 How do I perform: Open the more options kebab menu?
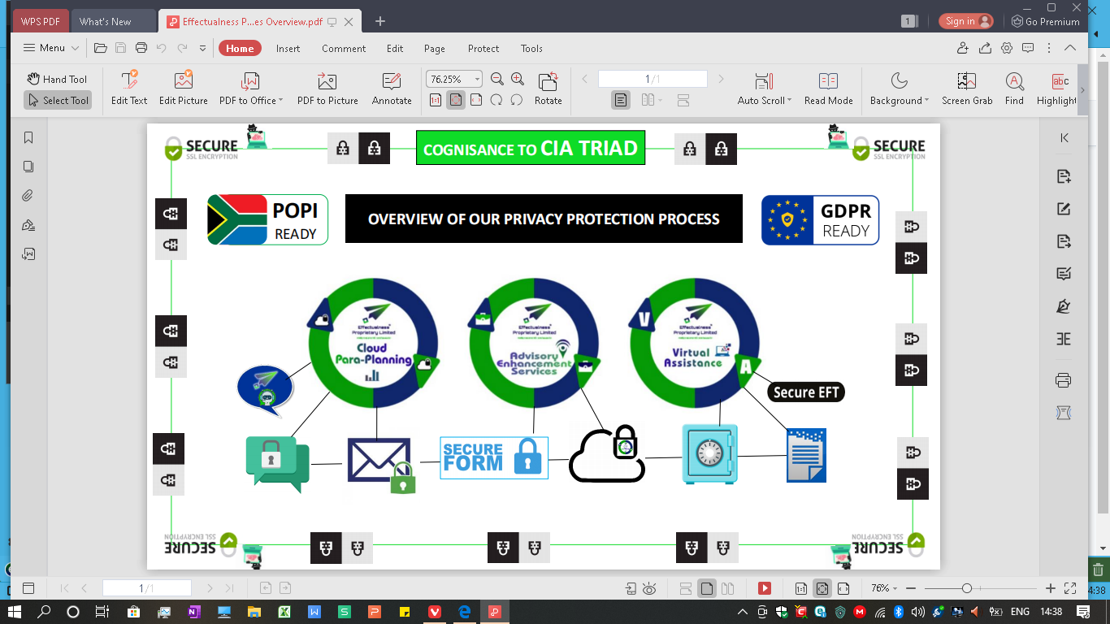tap(1048, 48)
